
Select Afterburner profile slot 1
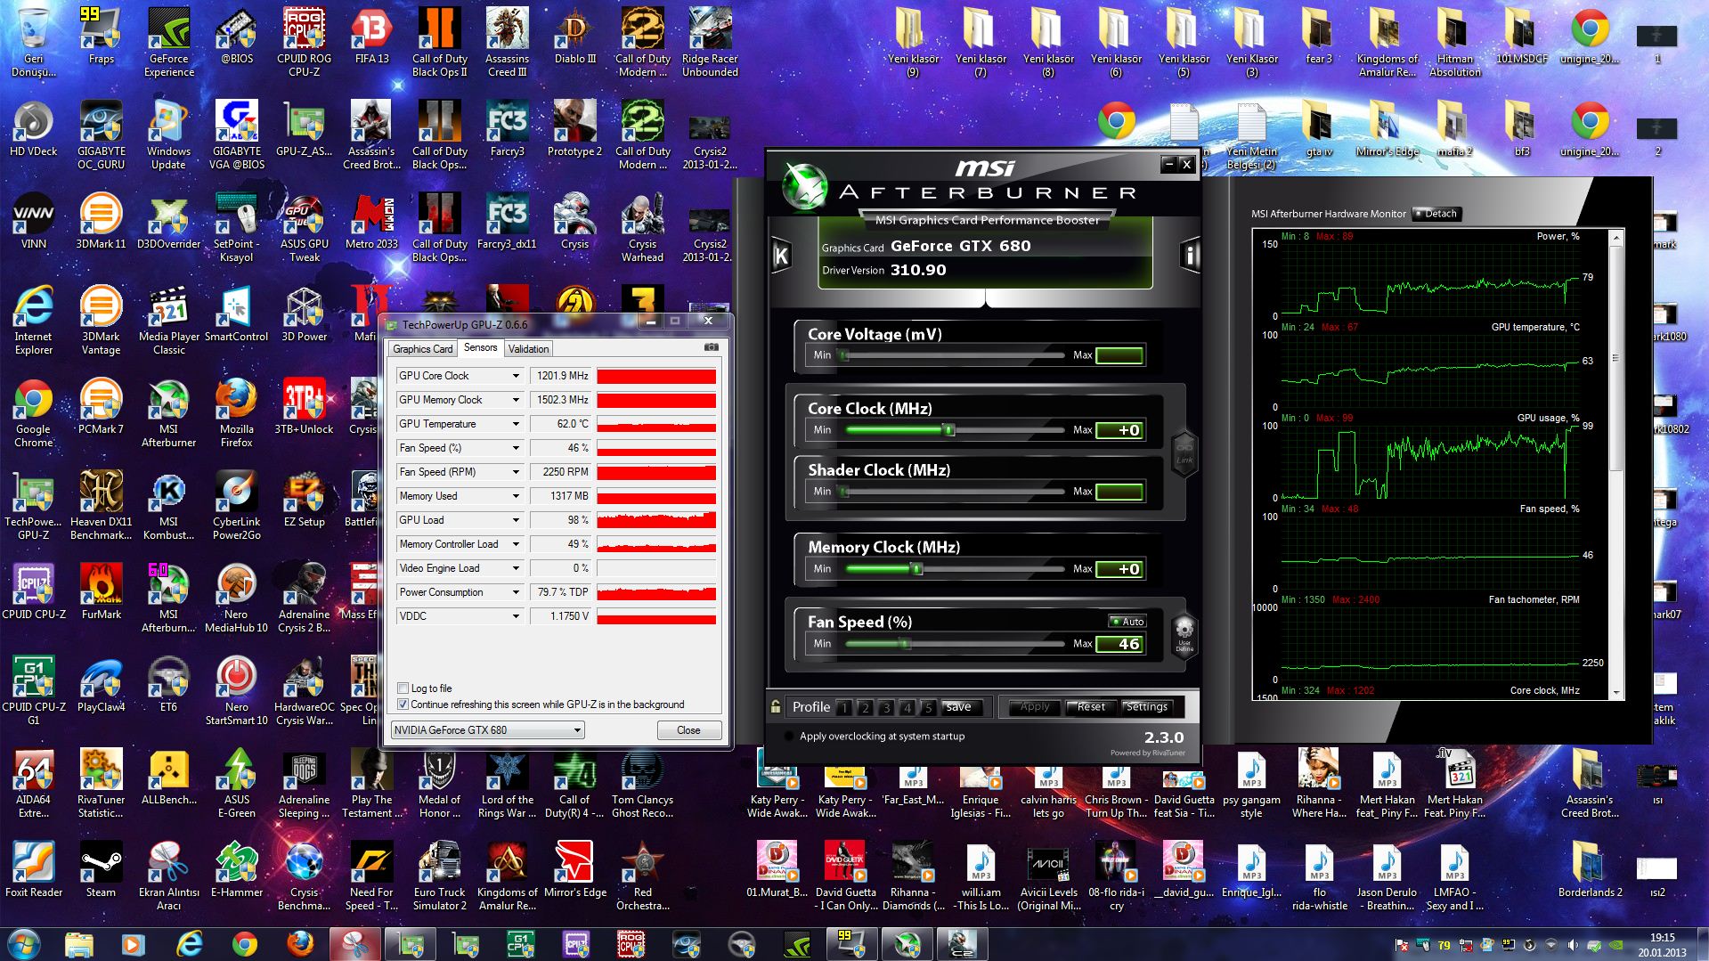(844, 707)
